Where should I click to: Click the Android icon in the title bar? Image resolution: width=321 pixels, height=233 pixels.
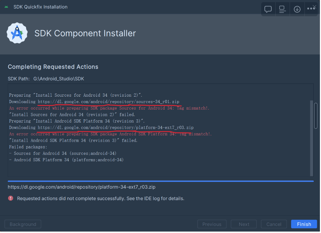click(6, 7)
